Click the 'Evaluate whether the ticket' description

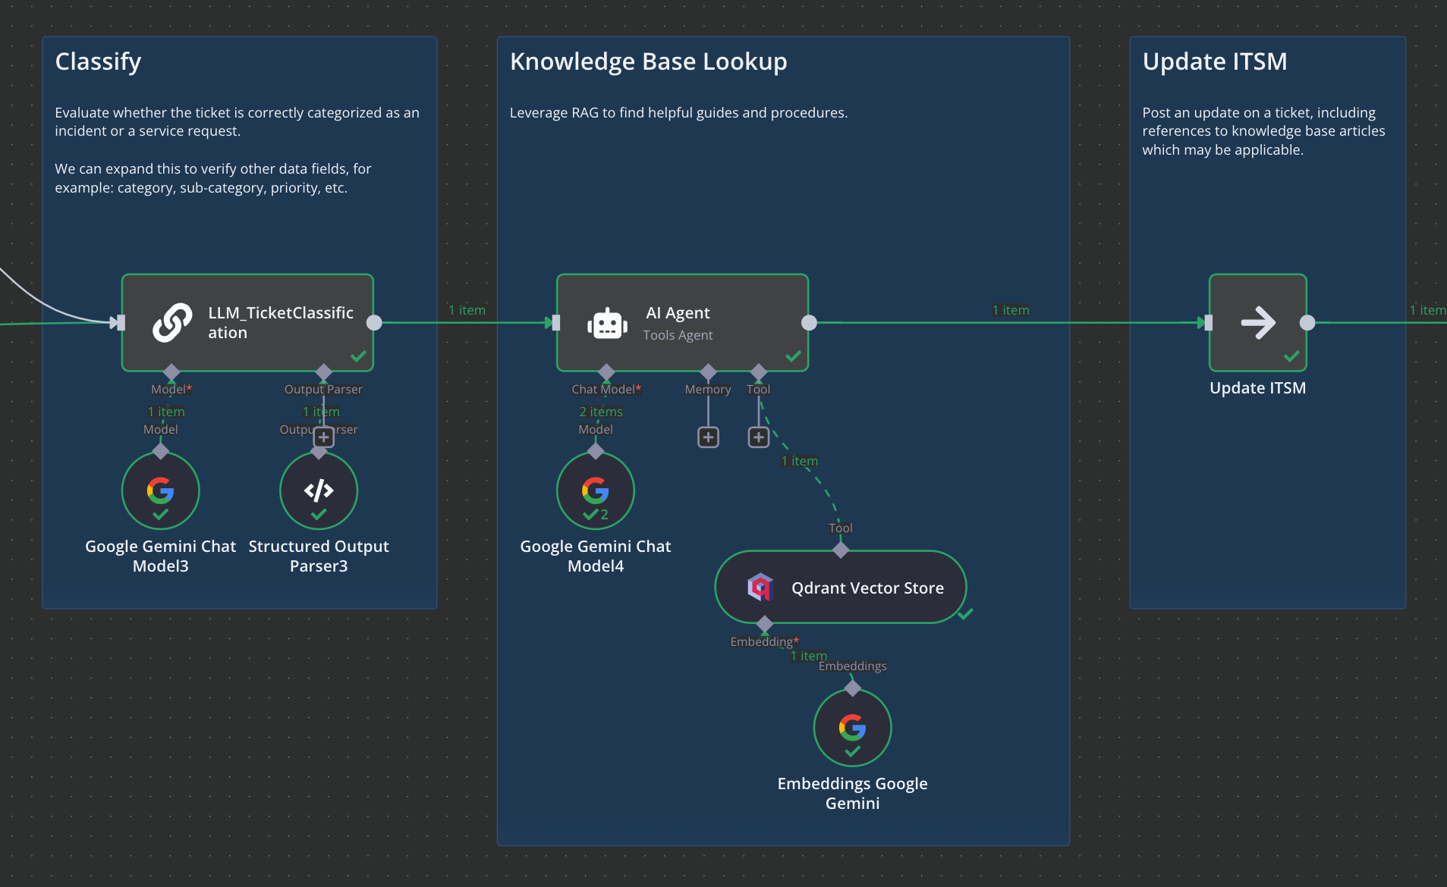[237, 122]
